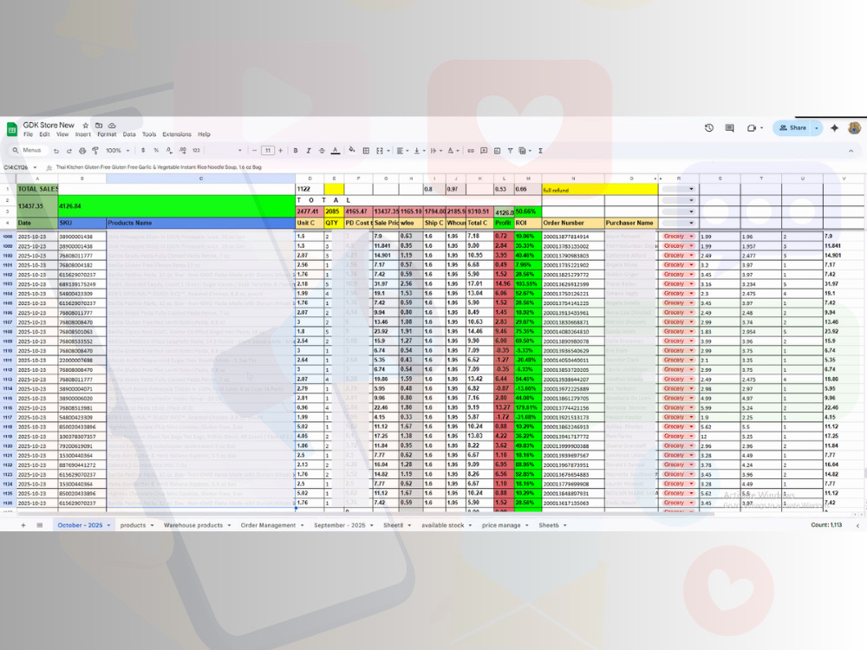
Task: Switch to the price manage tab
Action: [x=505, y=525]
